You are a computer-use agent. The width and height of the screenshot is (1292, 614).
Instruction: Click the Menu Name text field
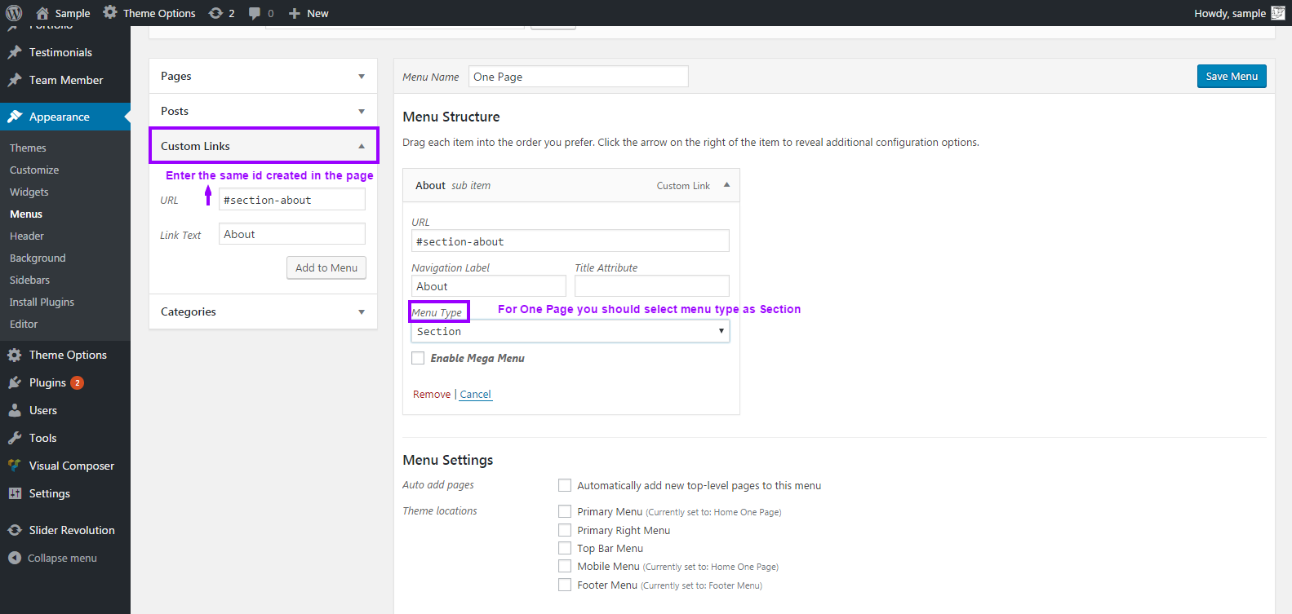point(578,77)
